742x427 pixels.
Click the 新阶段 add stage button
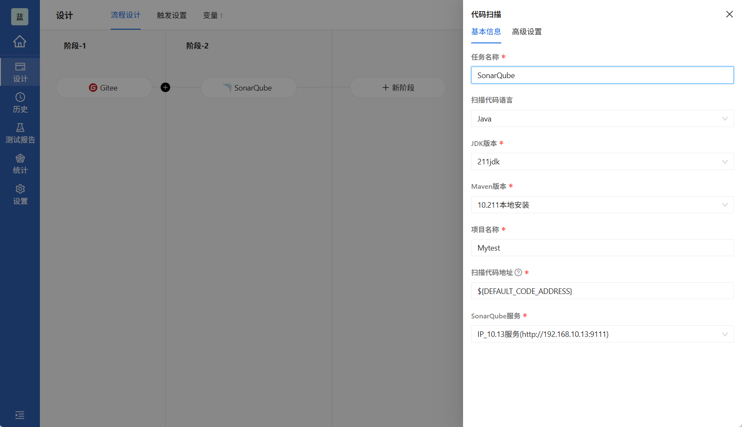(x=398, y=88)
